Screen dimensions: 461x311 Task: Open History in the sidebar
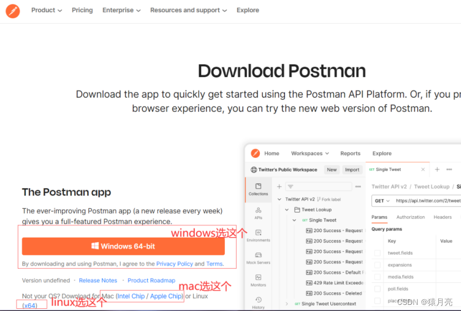(x=258, y=303)
